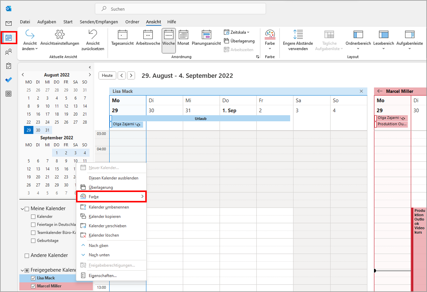Viewport: 427px width, 292px height.
Task: Open the Tasks clipboard icon
Action: [x=9, y=66]
